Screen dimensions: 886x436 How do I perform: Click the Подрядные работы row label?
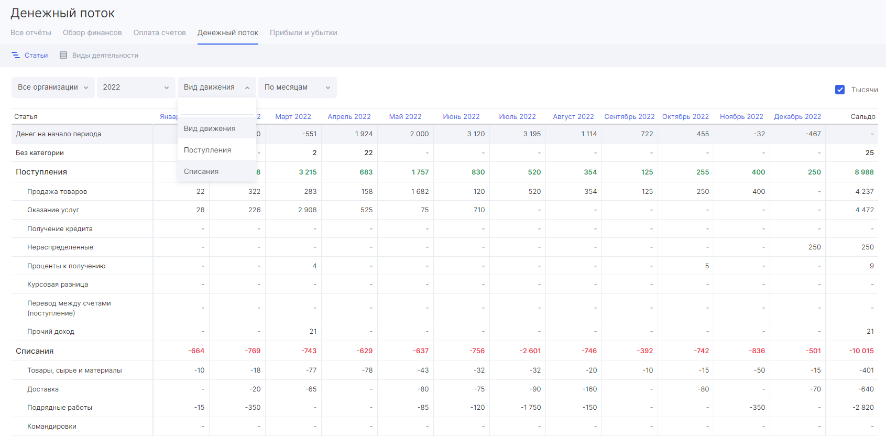click(60, 407)
